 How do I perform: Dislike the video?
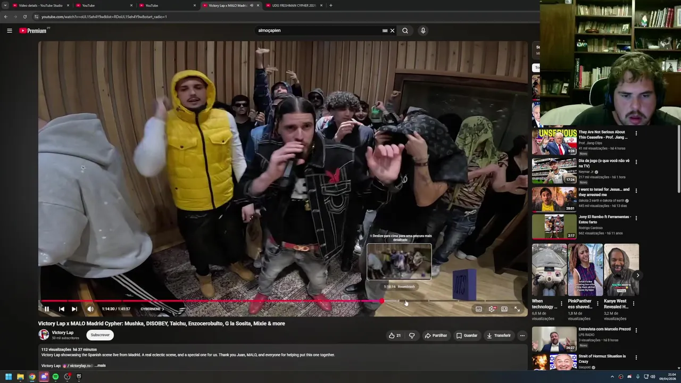pos(412,336)
